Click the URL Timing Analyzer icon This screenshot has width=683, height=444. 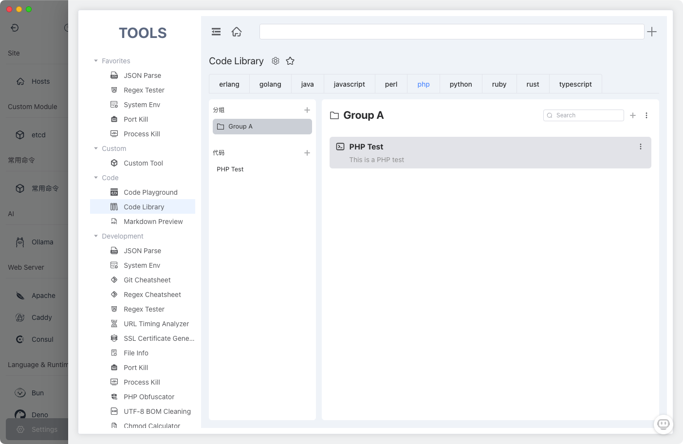[x=114, y=324]
